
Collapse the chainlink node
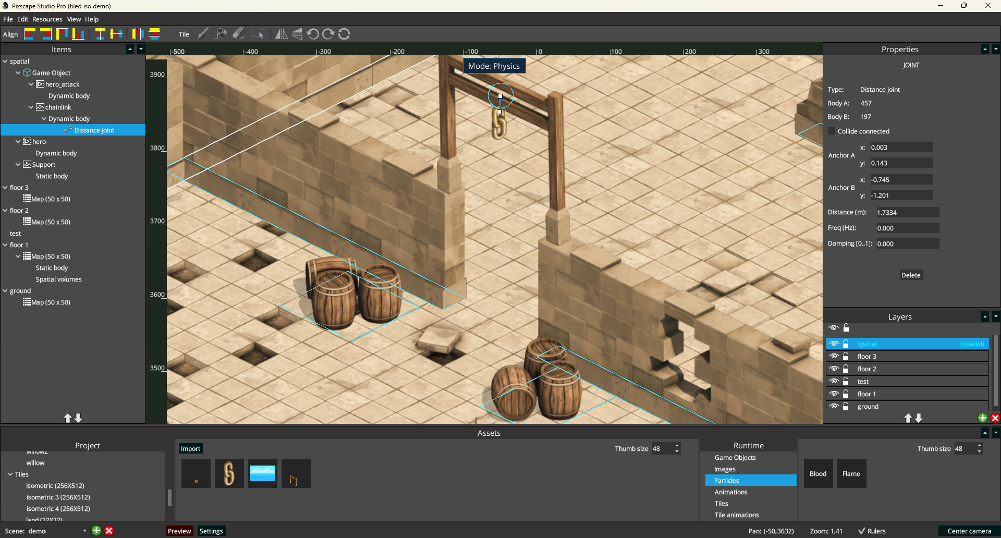[31, 107]
